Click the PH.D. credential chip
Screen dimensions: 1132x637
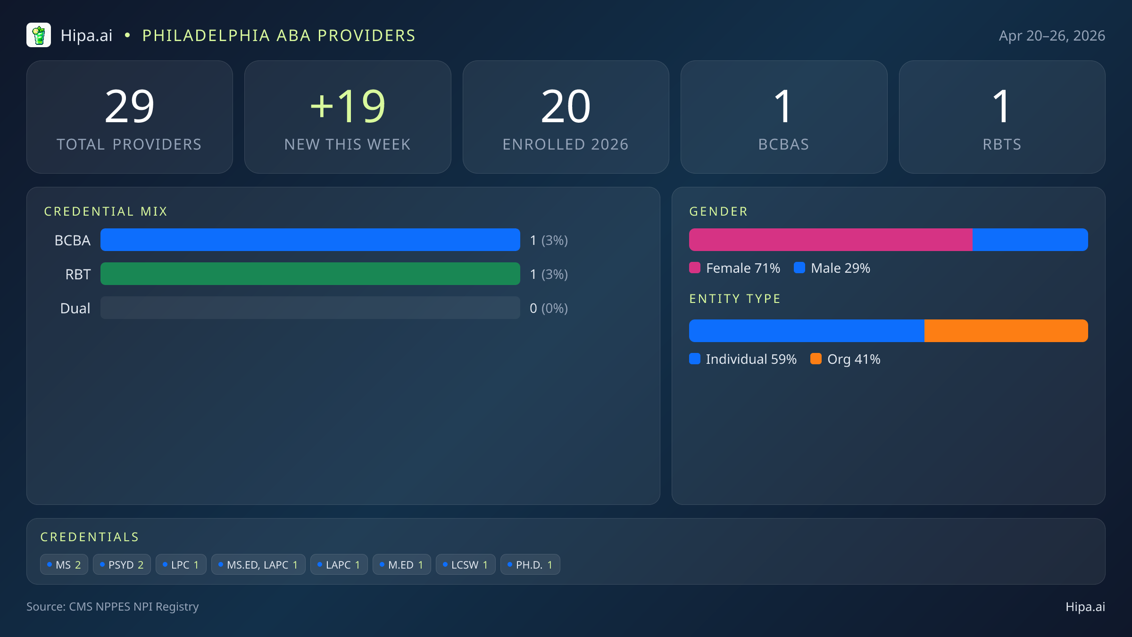pyautogui.click(x=530, y=564)
